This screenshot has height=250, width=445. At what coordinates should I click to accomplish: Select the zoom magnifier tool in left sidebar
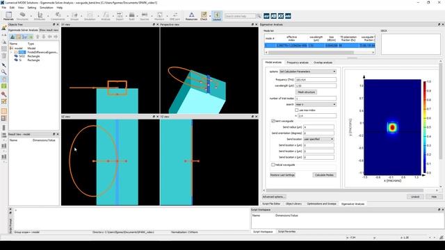click(x=3, y=72)
